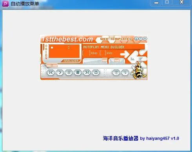
Task: Close the orange player skin
Action: [145, 39]
